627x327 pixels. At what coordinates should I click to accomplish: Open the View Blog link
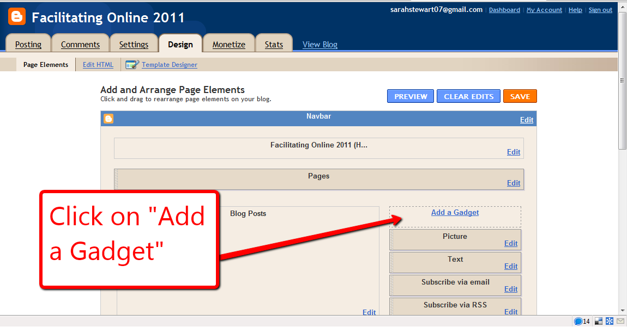tap(320, 44)
